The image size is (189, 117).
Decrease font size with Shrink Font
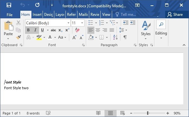pyautogui.click(x=82, y=37)
